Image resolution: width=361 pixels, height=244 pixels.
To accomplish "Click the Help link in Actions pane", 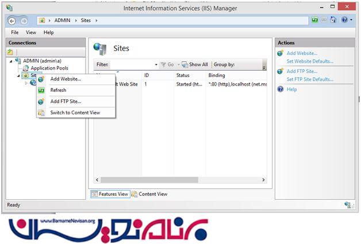I will (x=291, y=90).
